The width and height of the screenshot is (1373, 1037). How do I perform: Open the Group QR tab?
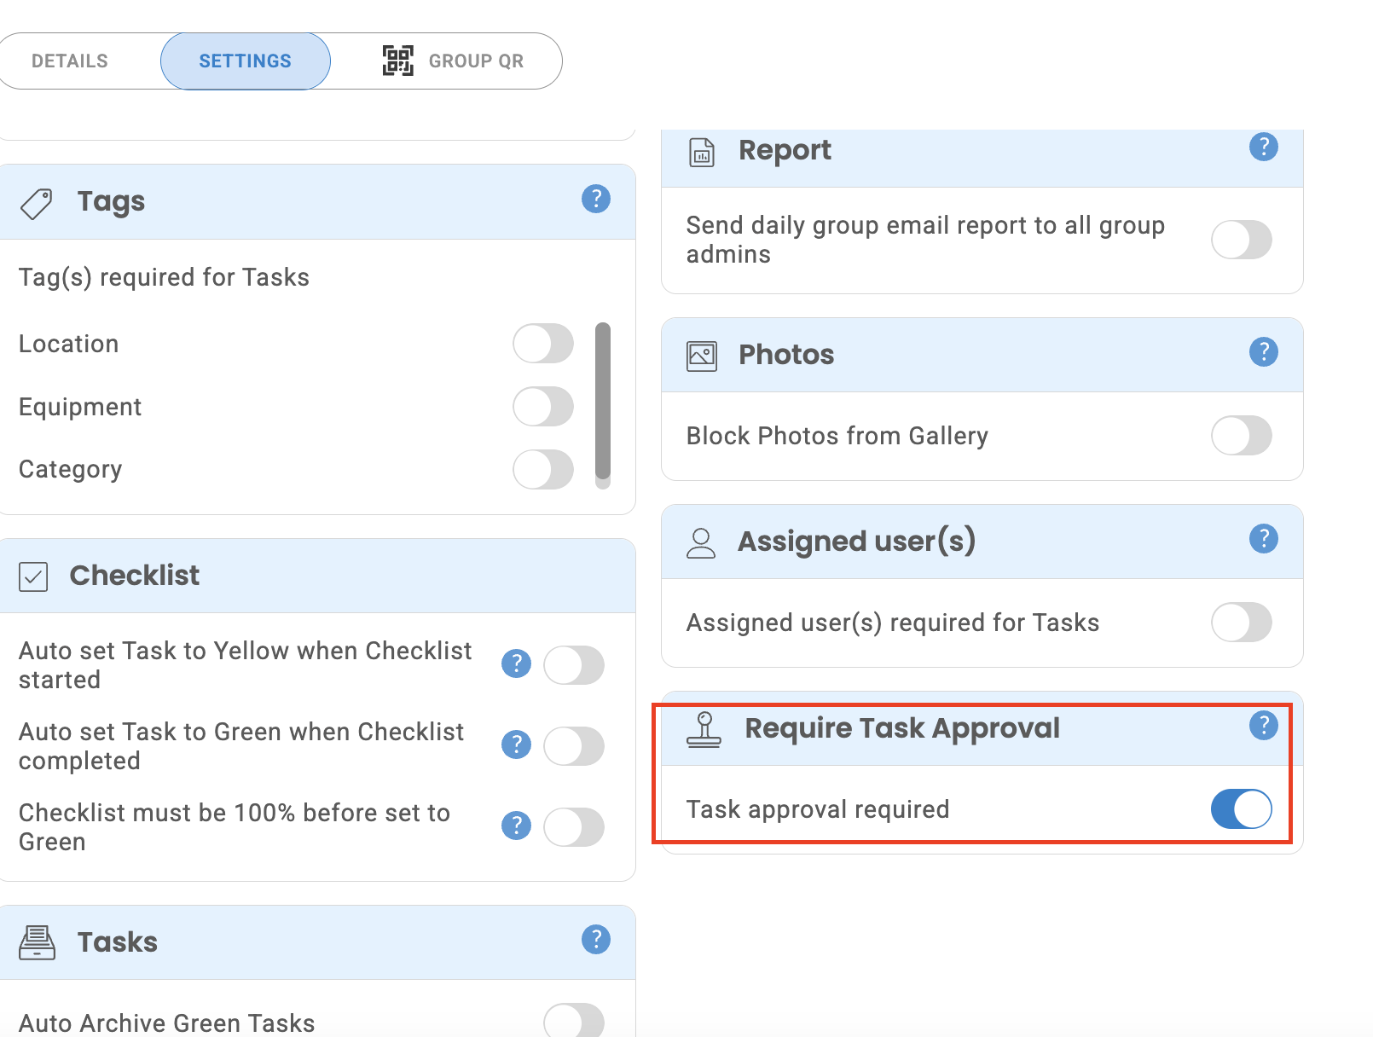(454, 61)
